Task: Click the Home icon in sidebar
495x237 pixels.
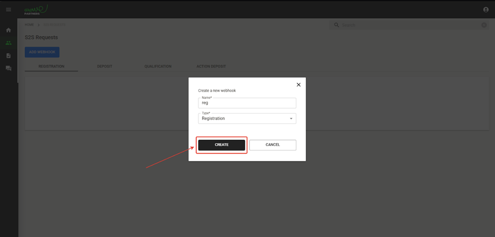Action: point(8,30)
